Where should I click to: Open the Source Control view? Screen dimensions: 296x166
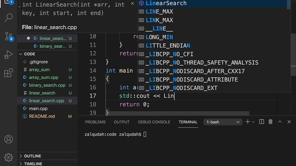click(x=8, y=36)
